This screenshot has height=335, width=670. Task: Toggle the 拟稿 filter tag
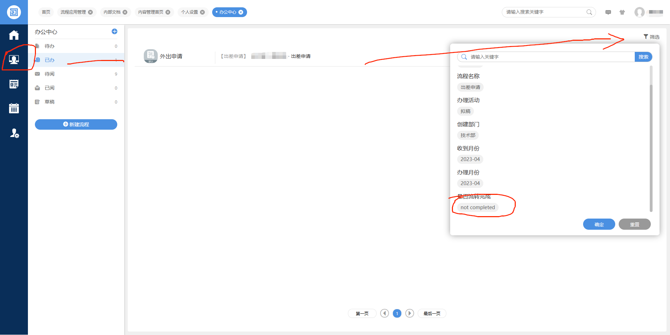[466, 111]
